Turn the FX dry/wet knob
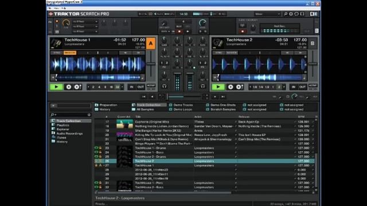 66,23
